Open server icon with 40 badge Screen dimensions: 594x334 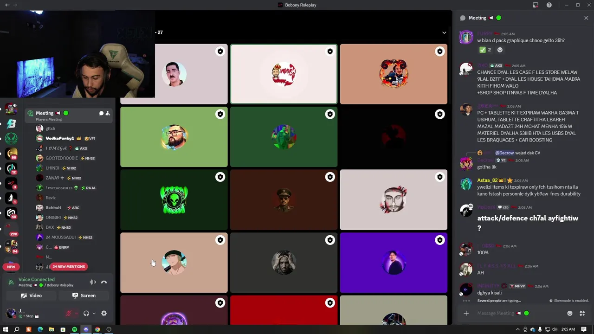11,213
